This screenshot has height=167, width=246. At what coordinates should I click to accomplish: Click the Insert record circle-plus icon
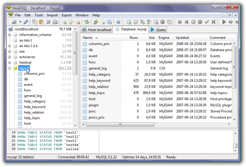pyautogui.click(x=193, y=22)
